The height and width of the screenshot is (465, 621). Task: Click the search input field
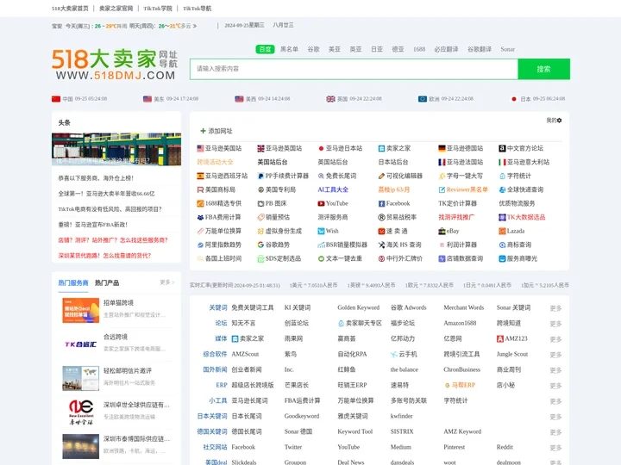(x=354, y=69)
